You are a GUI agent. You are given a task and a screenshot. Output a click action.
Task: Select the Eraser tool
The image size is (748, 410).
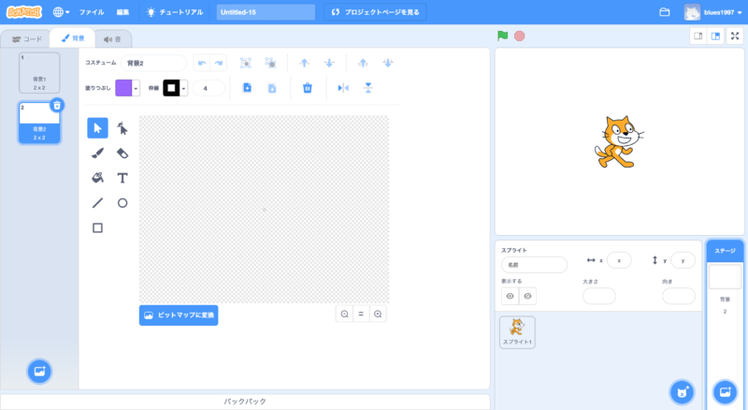pos(122,153)
